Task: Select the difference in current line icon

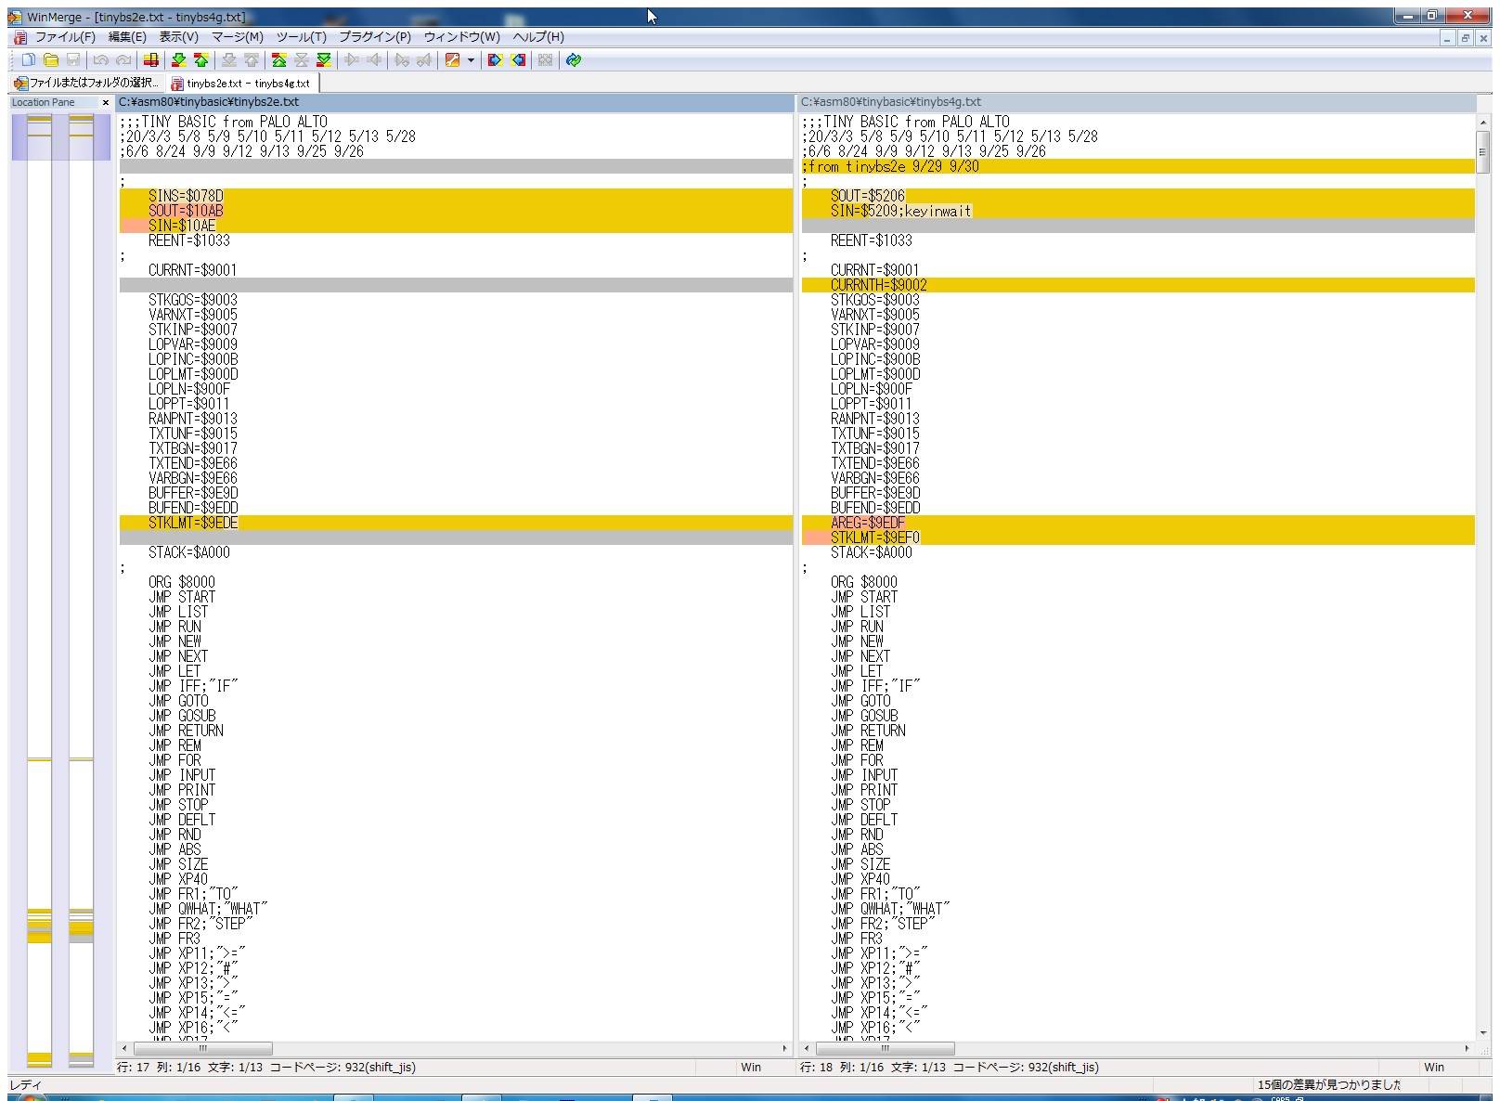Action: (151, 59)
